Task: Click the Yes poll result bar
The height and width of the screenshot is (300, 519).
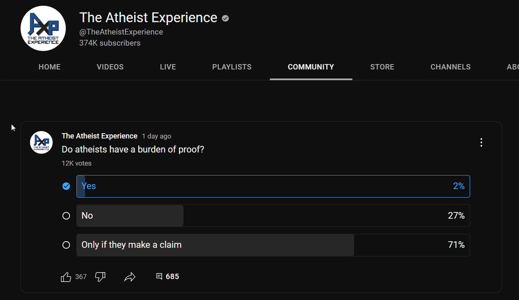Action: click(273, 186)
